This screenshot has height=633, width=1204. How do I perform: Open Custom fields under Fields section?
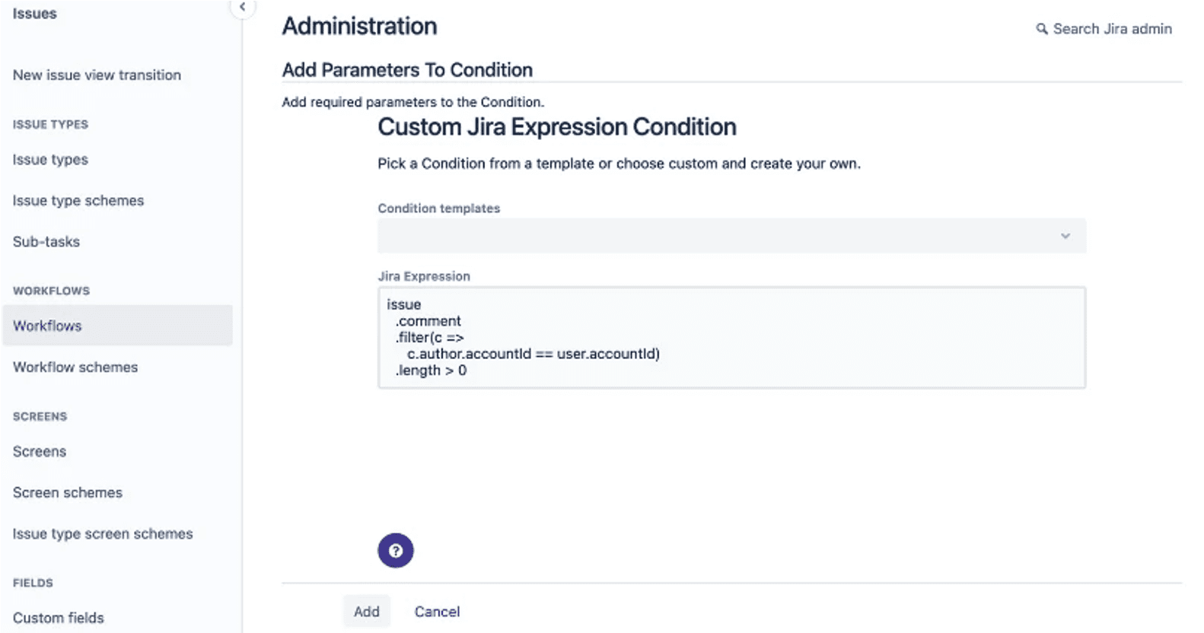coord(58,617)
